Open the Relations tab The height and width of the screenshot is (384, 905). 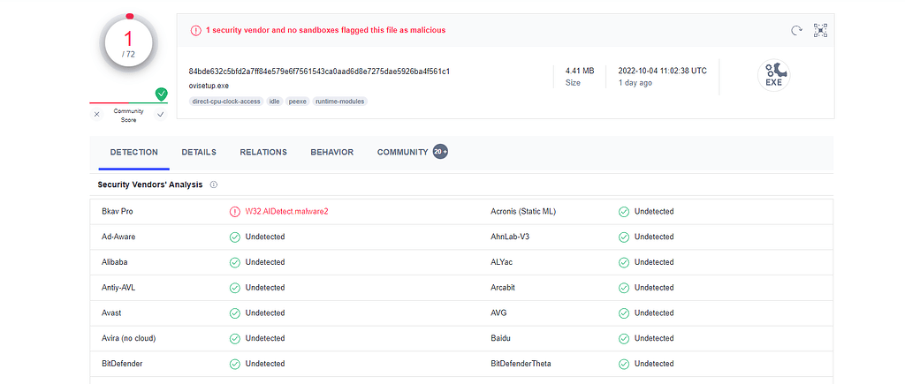tap(263, 152)
